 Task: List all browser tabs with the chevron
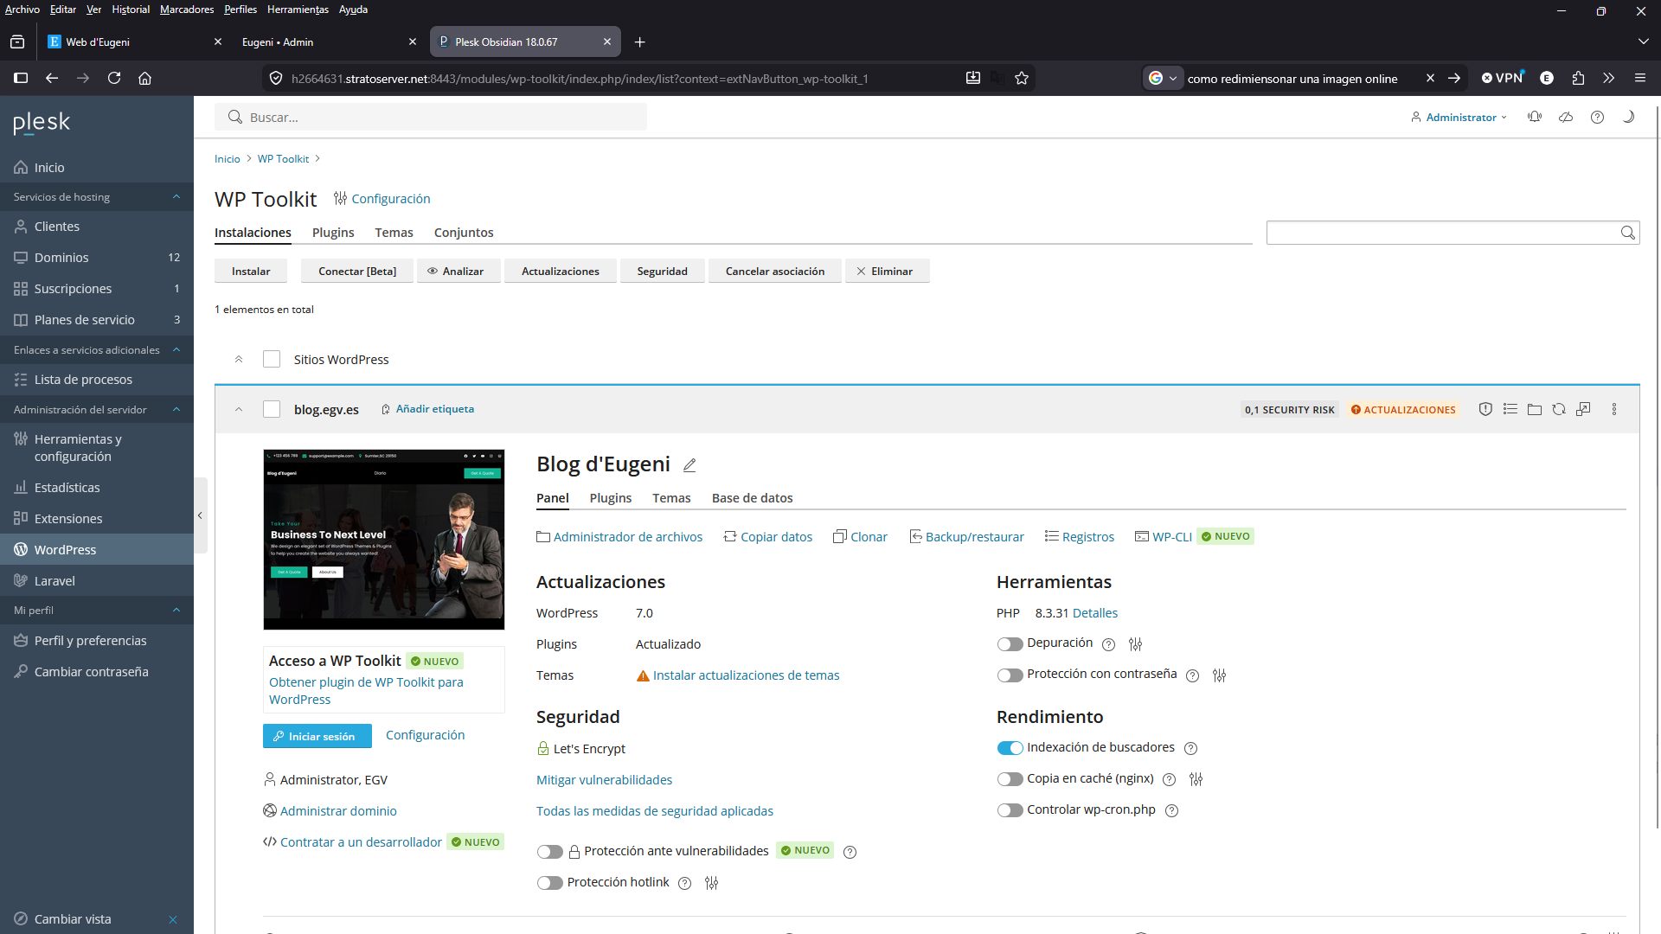(1643, 42)
